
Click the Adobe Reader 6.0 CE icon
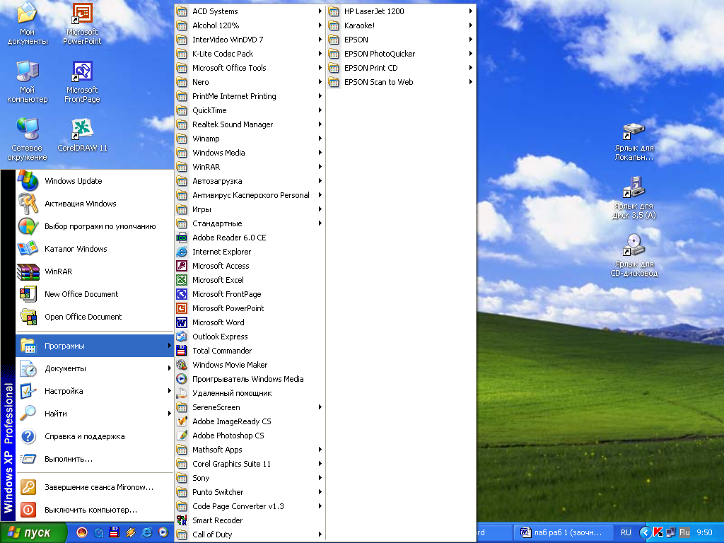pyautogui.click(x=182, y=238)
